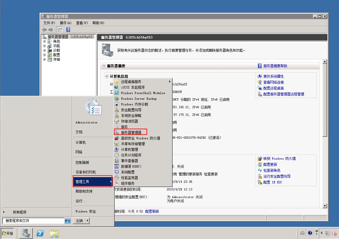Click the show/hide console tree toolbar icon
Viewport: 339px width, 239px height.
click(x=60, y=30)
